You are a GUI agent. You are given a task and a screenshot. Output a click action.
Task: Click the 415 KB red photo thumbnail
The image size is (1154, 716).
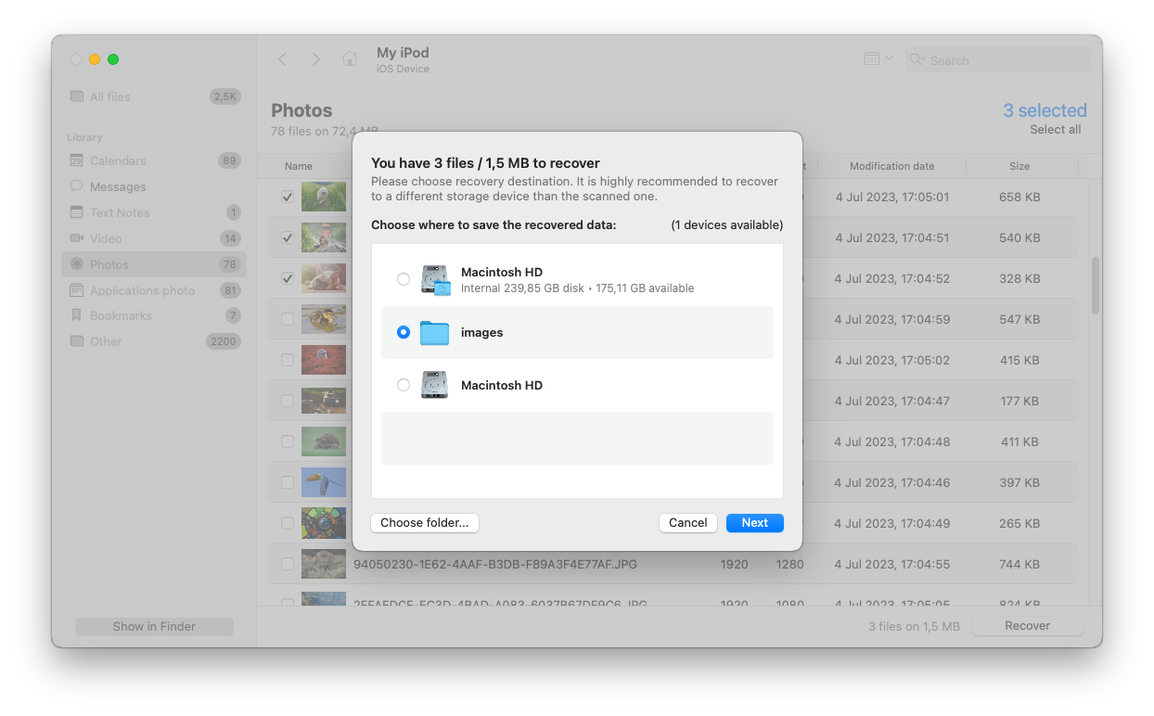[x=324, y=360]
